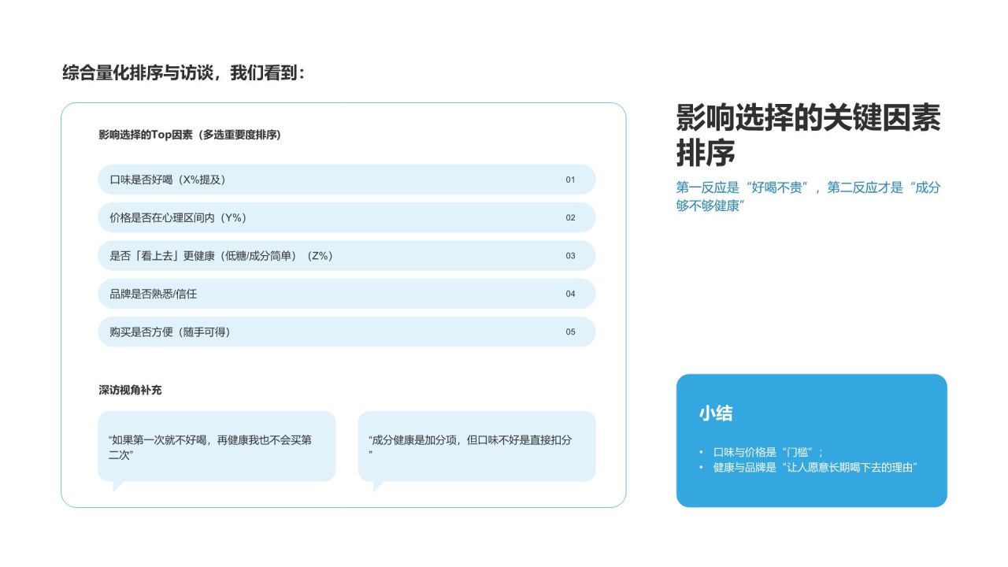1008x567 pixels.
Task: Select the row text "购买是否方便（随手可得）"
Action: 170,332
